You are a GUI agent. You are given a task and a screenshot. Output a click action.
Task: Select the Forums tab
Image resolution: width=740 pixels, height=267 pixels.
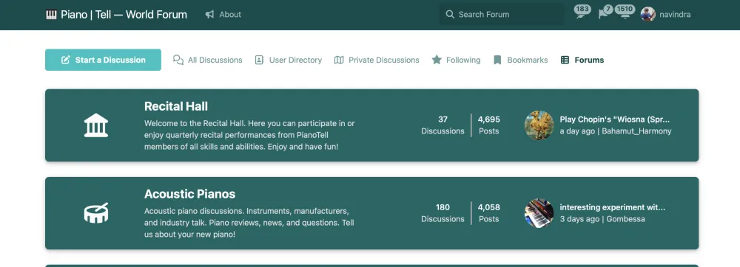pyautogui.click(x=582, y=60)
